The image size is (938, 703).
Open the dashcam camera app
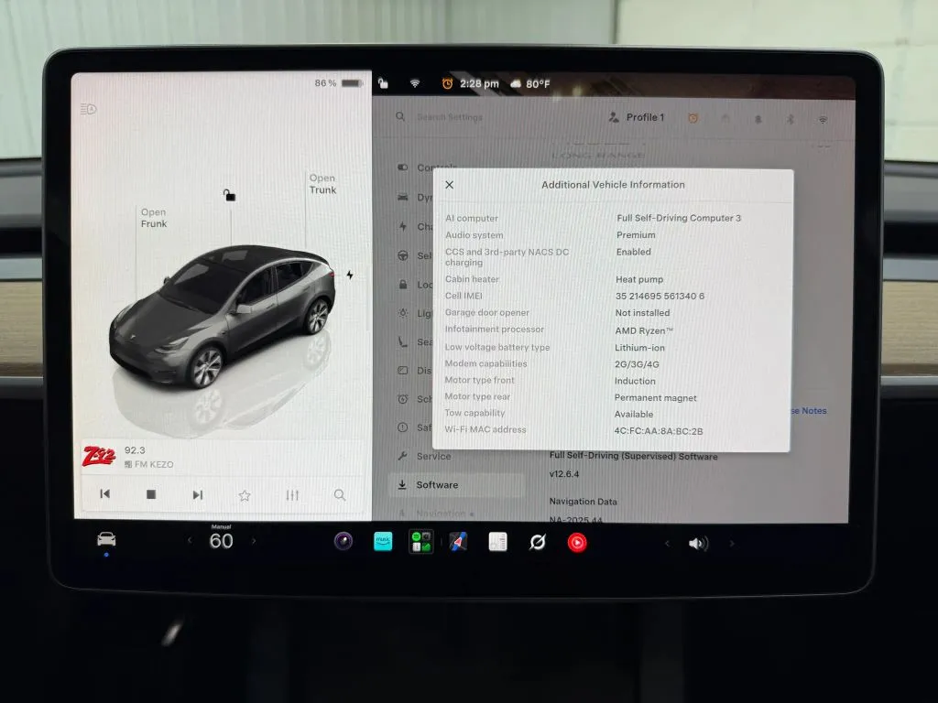344,542
